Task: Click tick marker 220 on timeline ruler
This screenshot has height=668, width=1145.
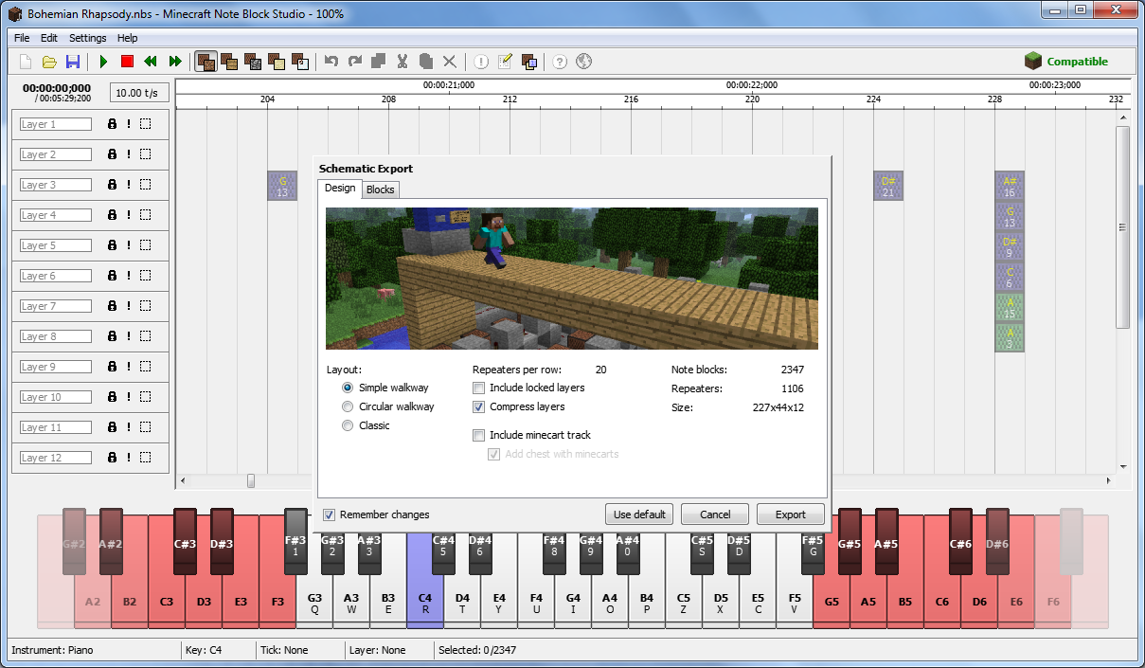Action: 752,99
